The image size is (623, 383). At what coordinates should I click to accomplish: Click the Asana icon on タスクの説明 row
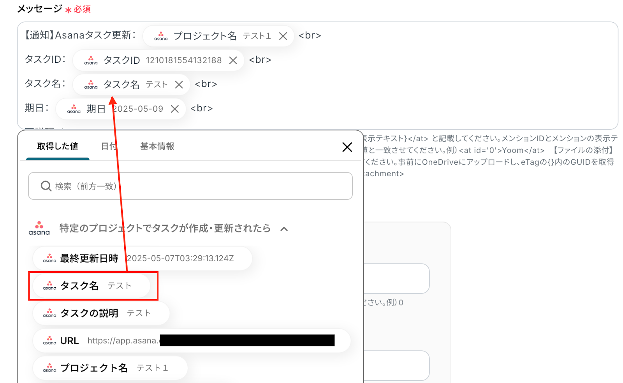pos(49,313)
